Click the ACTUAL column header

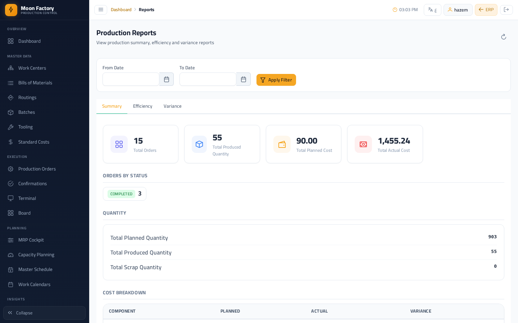pos(319,311)
